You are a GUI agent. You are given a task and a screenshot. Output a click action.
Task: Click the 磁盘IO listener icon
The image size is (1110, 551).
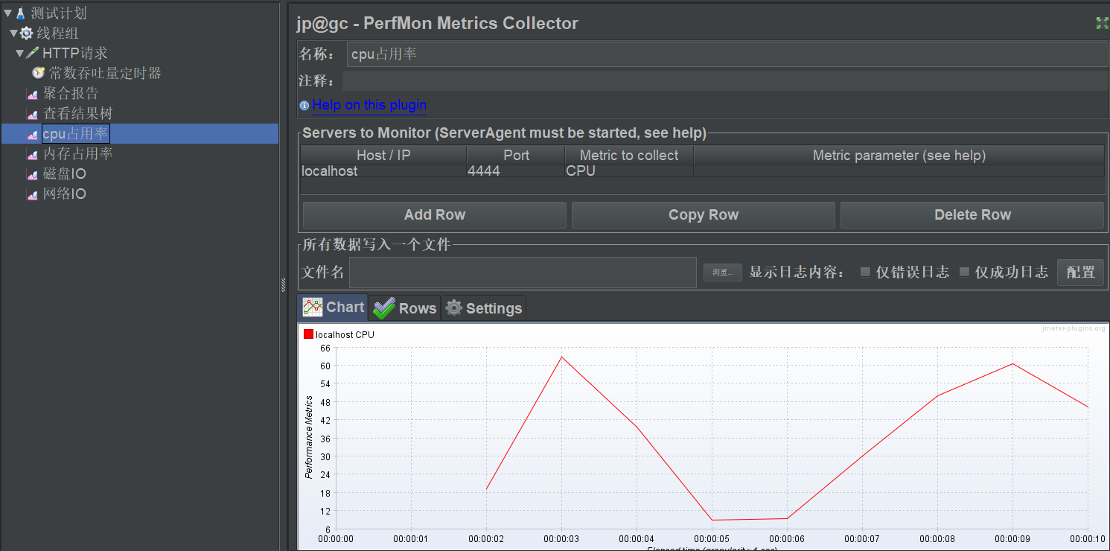pos(32,174)
